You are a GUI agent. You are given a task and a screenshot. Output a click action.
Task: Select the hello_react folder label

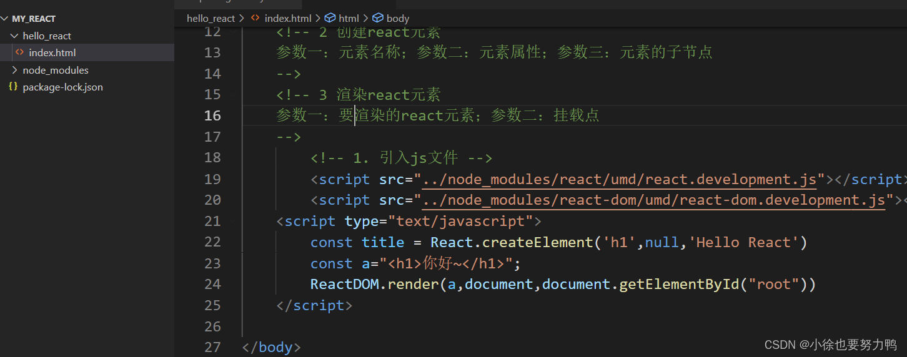click(x=47, y=36)
